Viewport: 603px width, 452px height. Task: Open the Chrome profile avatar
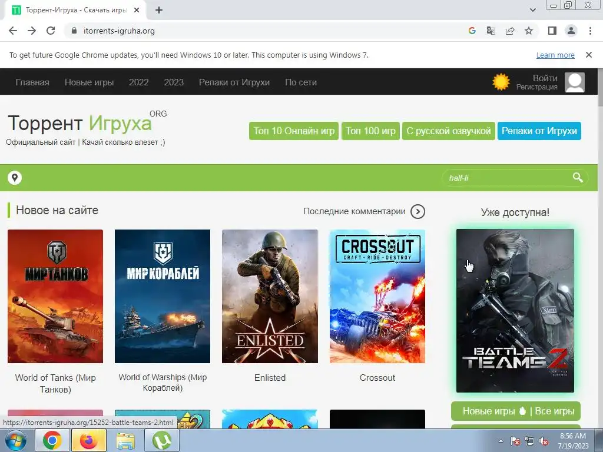571,31
